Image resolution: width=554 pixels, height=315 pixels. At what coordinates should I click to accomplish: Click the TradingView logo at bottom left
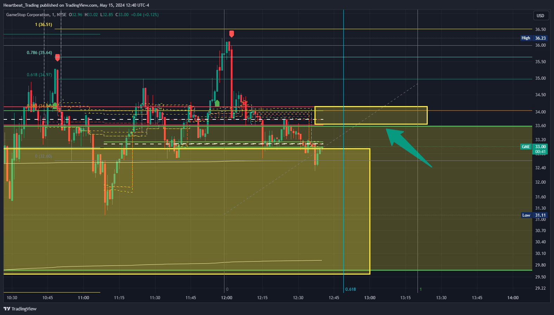click(20, 309)
